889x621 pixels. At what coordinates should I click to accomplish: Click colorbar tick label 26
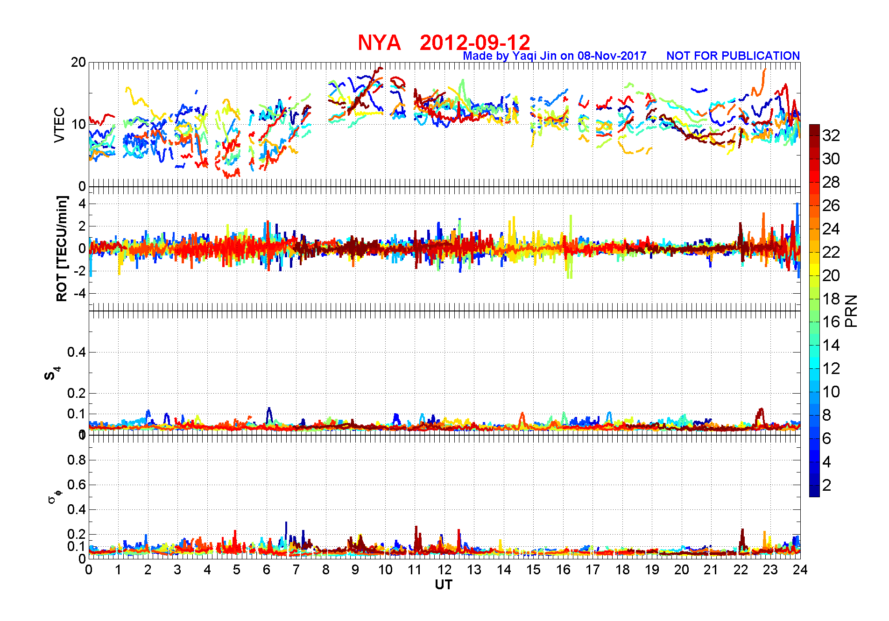pos(831,205)
